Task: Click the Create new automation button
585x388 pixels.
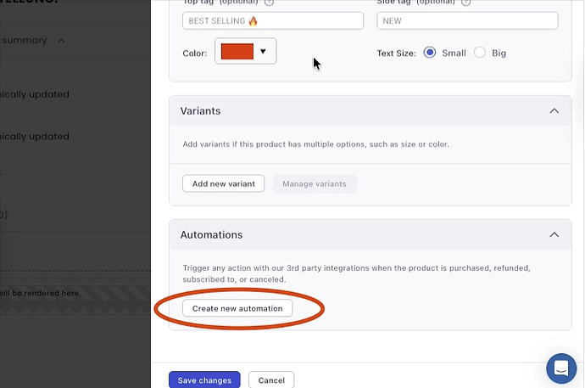Action: pyautogui.click(x=237, y=308)
